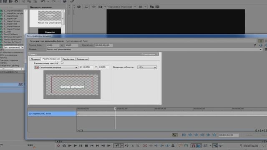267x150 pixels.
Task: Switch to the Эффекты tab
Action: click(x=82, y=59)
